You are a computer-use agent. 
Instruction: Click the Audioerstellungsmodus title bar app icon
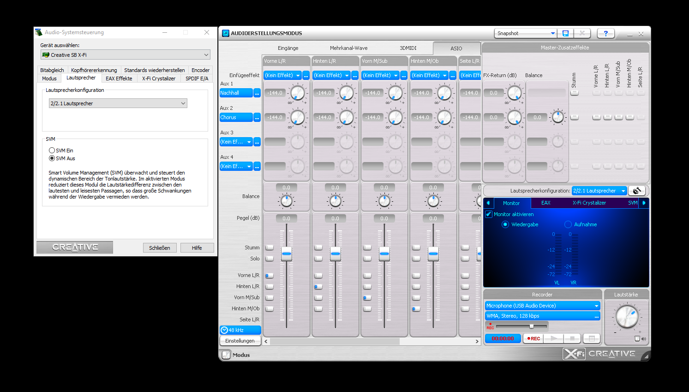coord(226,33)
